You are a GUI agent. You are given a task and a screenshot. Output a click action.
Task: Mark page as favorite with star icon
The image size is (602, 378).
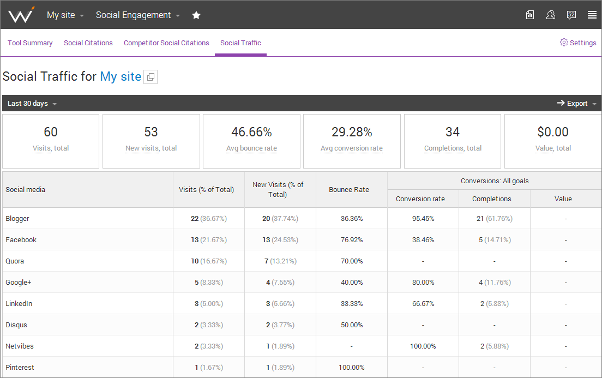(x=196, y=15)
